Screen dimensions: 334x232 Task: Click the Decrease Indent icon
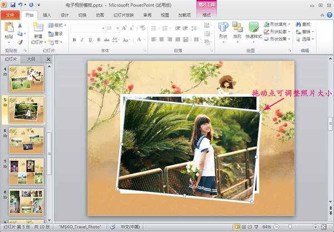tap(178, 28)
